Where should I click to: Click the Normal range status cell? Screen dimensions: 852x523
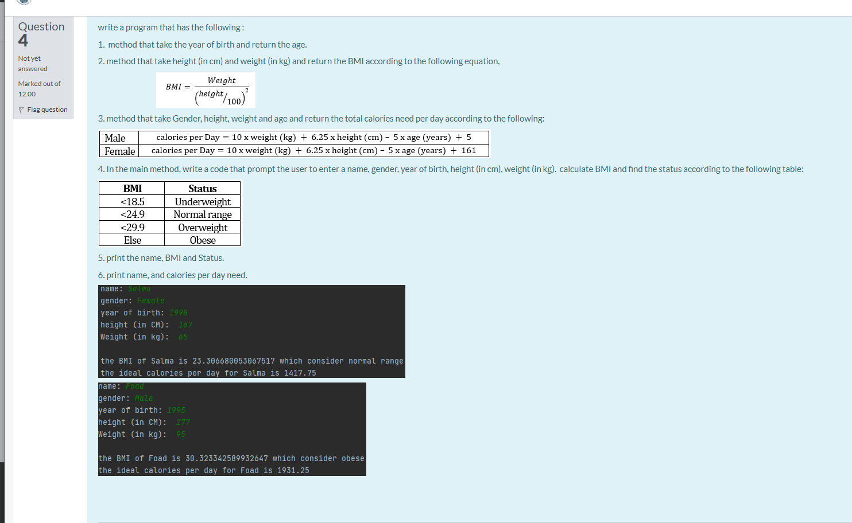tap(203, 214)
